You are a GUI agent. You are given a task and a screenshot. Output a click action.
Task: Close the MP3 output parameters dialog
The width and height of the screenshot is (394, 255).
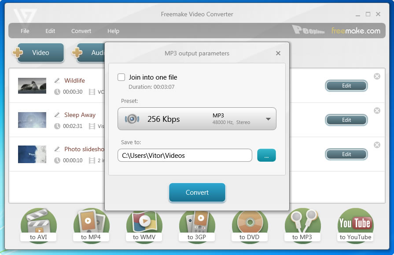coord(278,53)
